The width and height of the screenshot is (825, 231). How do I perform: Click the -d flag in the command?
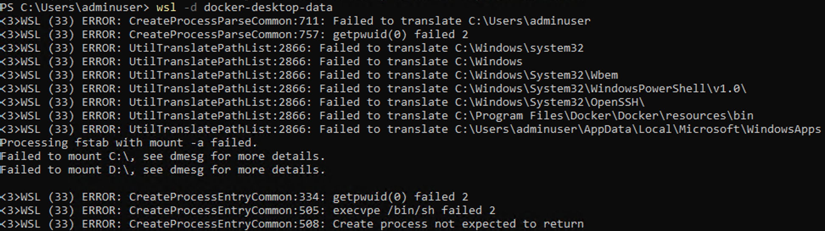click(190, 7)
